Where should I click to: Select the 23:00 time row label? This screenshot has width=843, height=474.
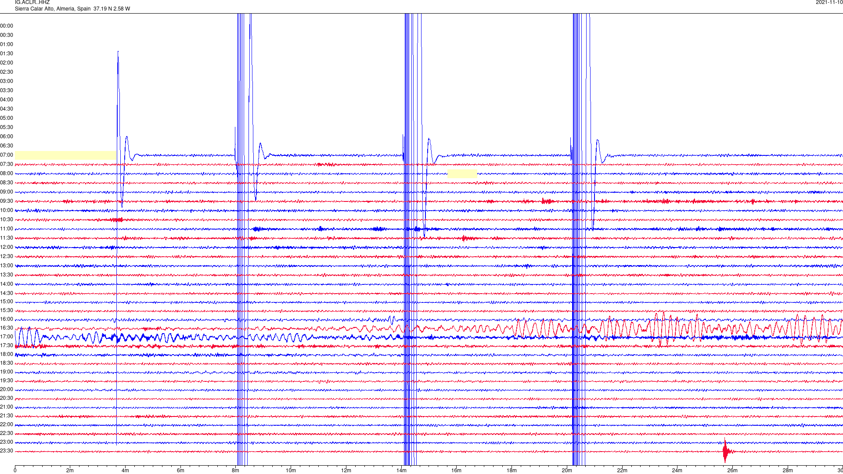[7, 442]
